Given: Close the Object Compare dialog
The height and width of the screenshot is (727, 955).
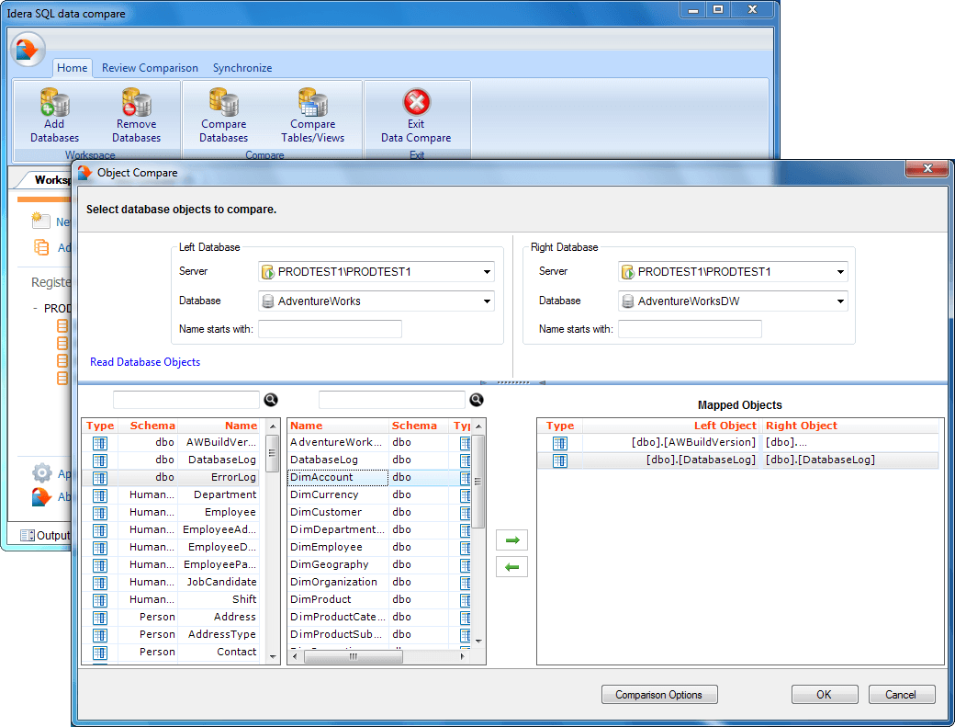Looking at the screenshot, I should tap(927, 168).
